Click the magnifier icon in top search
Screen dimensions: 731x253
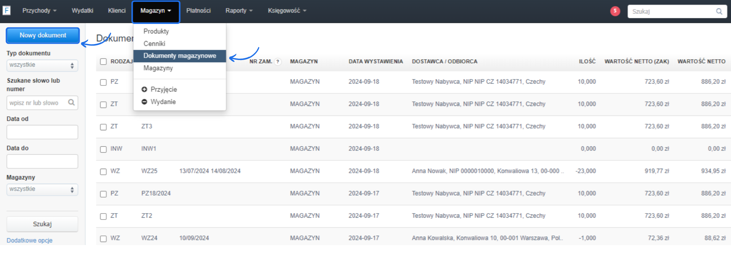pos(719,11)
